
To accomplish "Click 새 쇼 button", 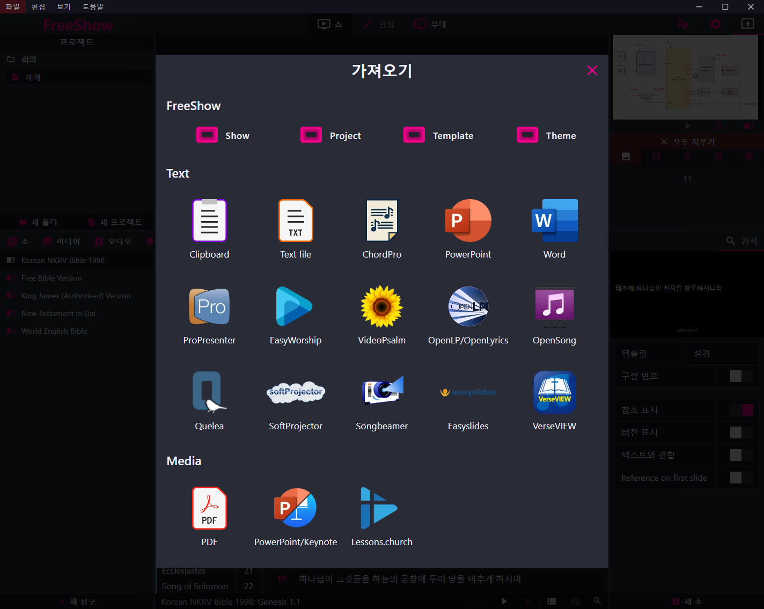I will pyautogui.click(x=687, y=601).
